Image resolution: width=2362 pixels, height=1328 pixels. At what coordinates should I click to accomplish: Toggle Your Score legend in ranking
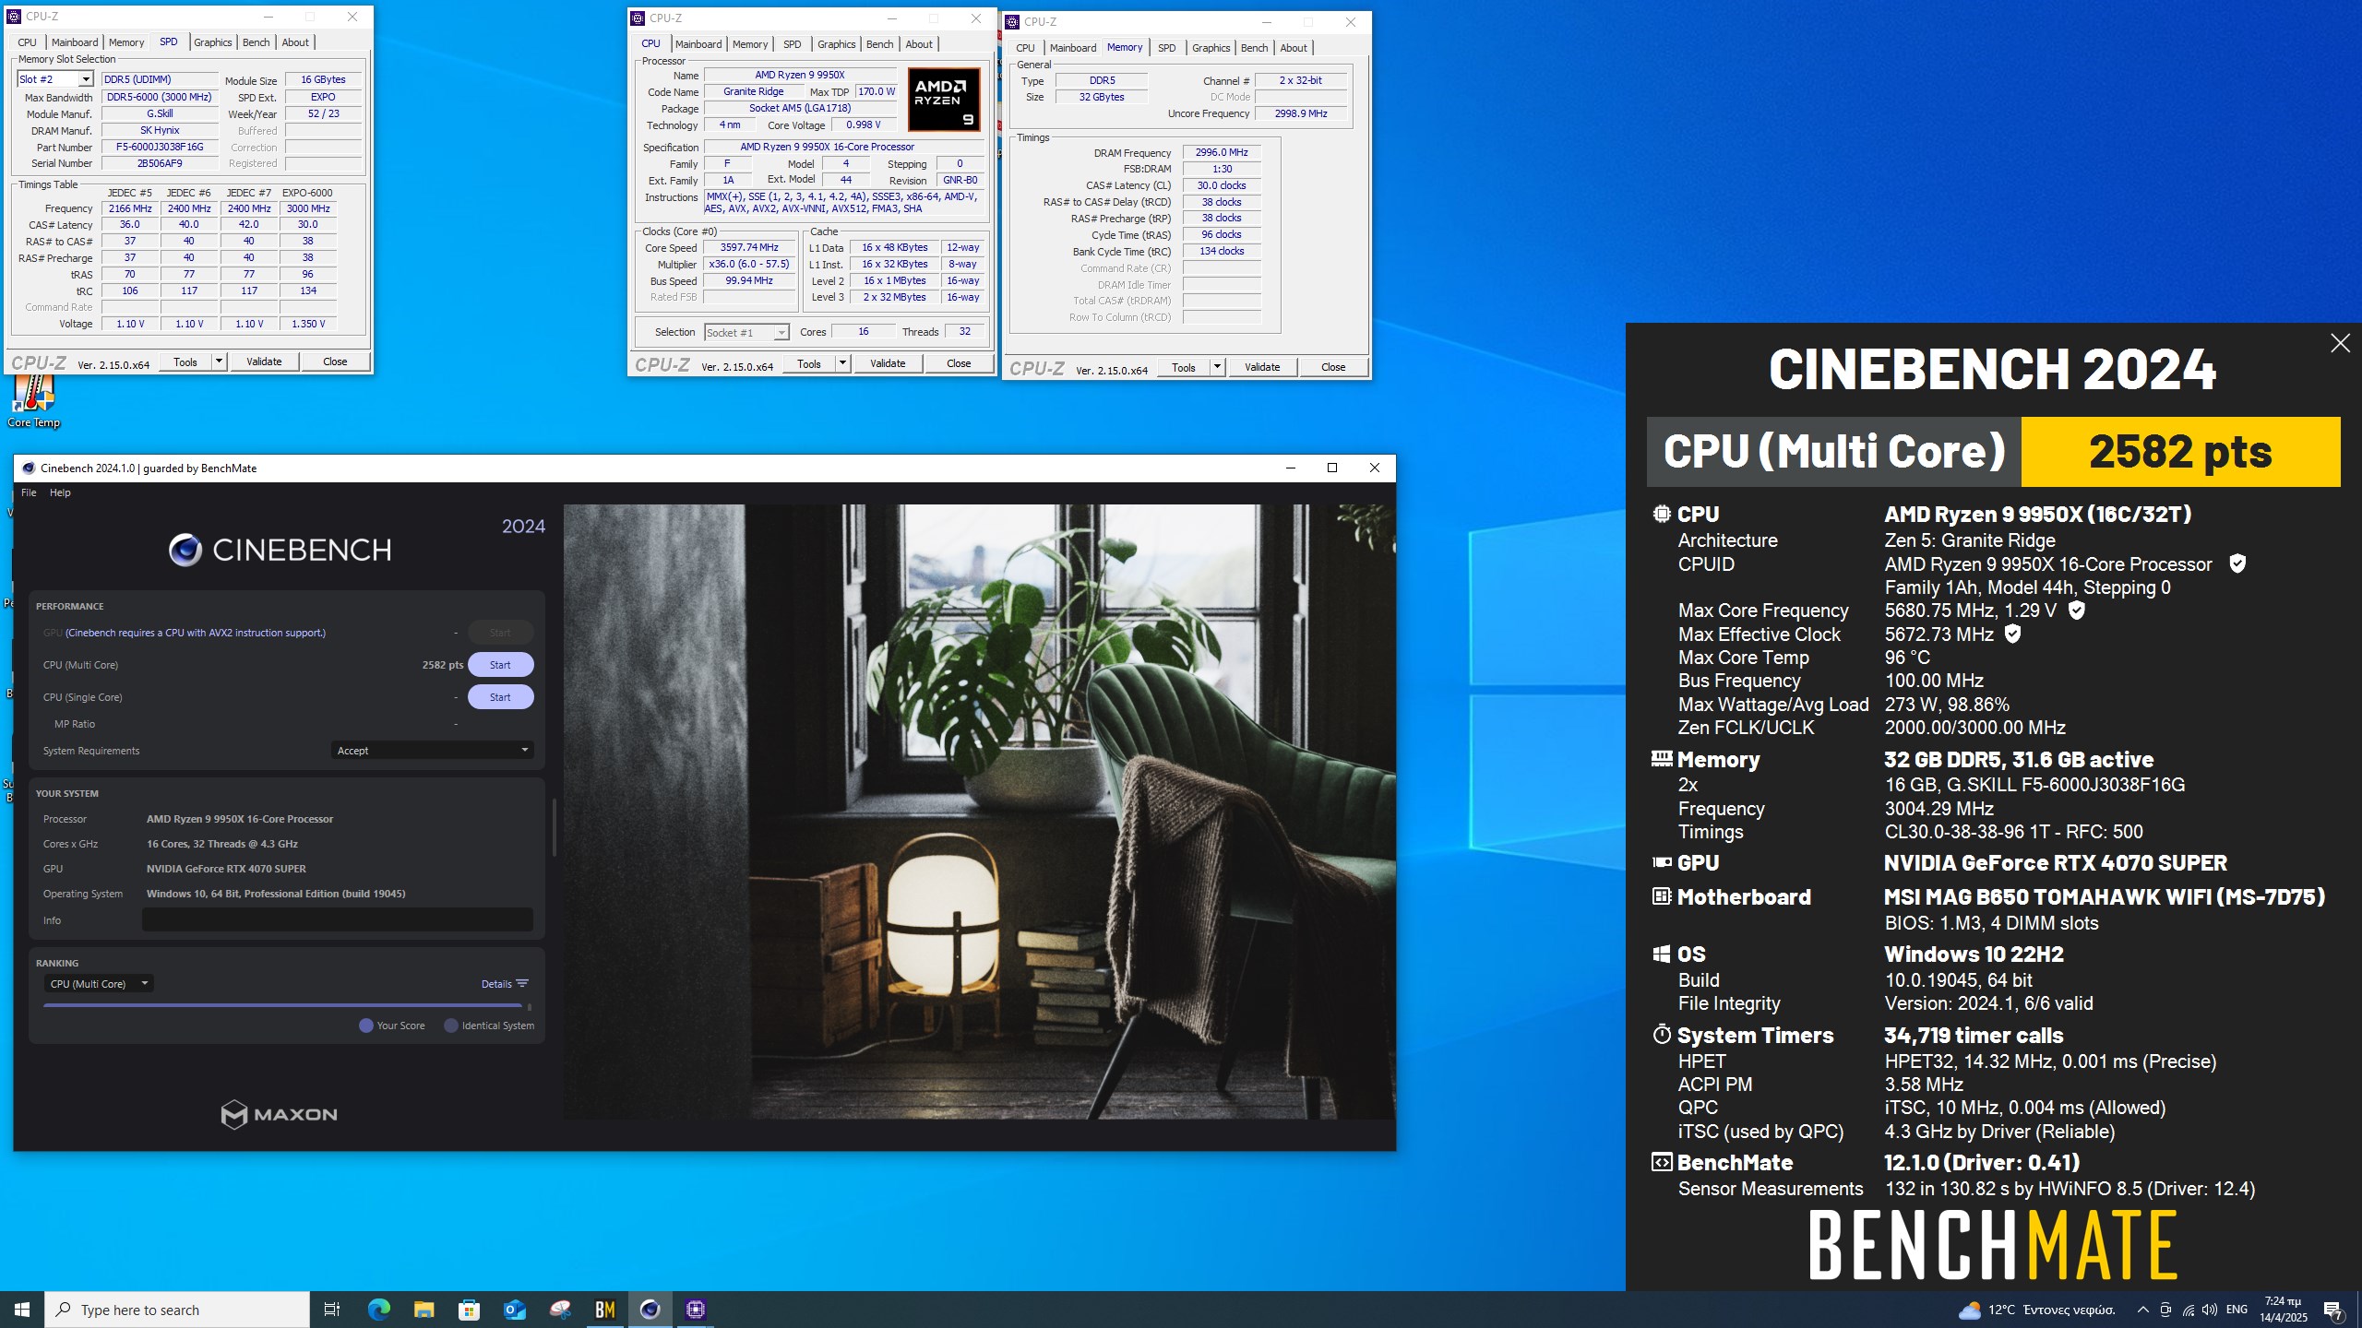tap(392, 1026)
